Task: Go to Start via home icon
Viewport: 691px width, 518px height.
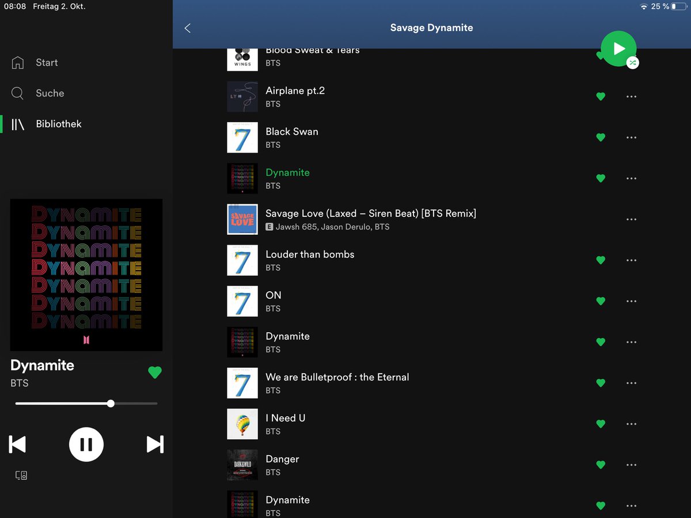Action: (x=18, y=62)
